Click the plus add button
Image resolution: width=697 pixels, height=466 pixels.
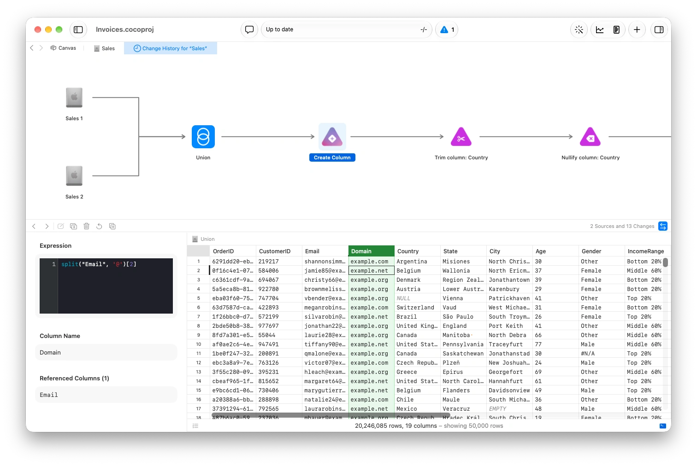tap(637, 29)
